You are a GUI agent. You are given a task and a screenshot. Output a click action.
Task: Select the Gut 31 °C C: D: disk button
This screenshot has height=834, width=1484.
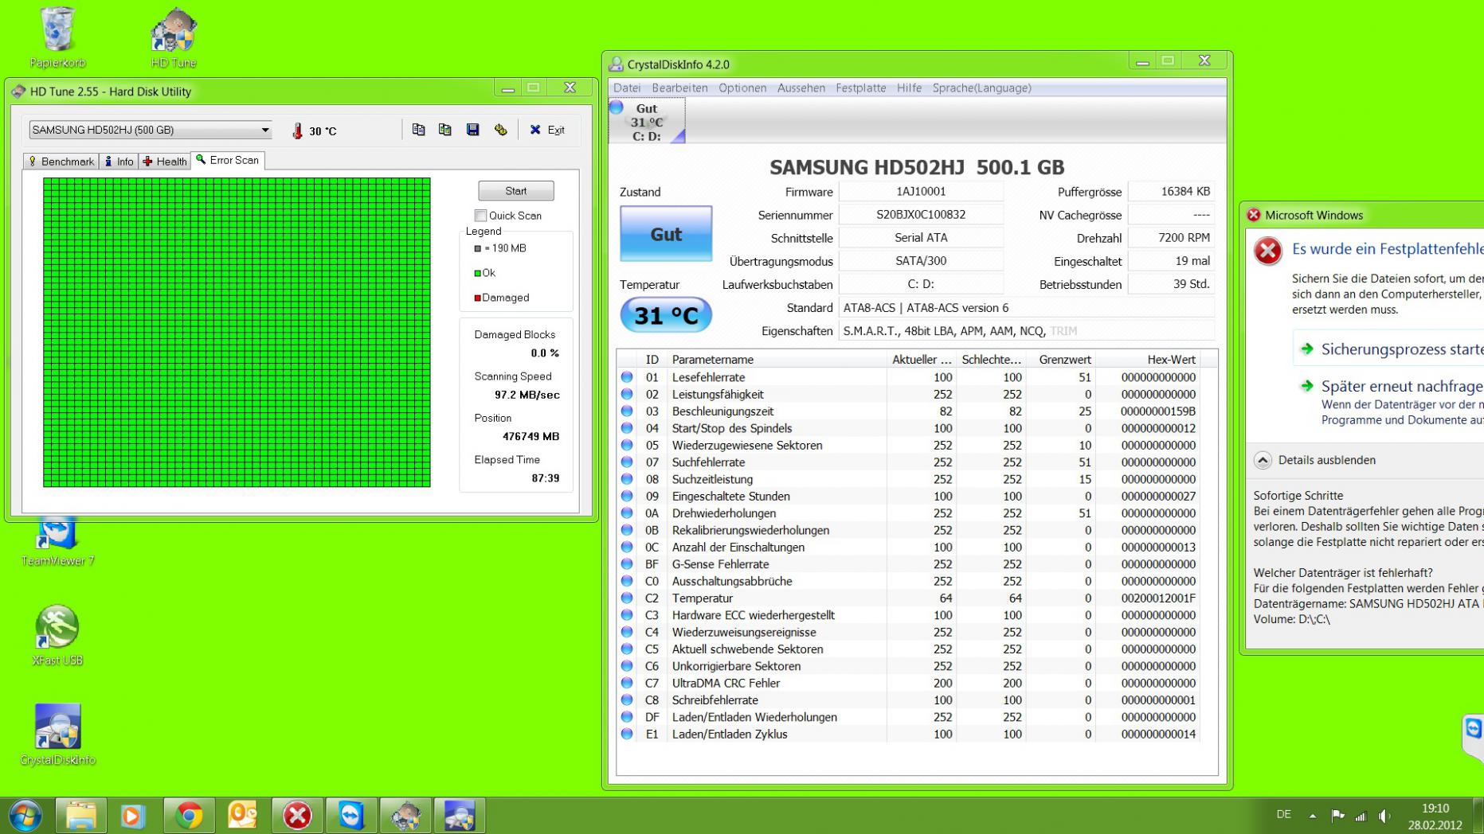(x=647, y=121)
